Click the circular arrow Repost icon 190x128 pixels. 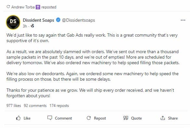click(x=89, y=118)
